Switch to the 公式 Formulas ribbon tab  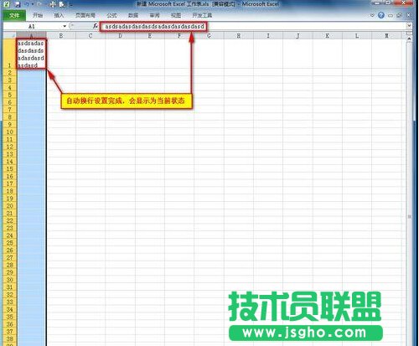111,15
